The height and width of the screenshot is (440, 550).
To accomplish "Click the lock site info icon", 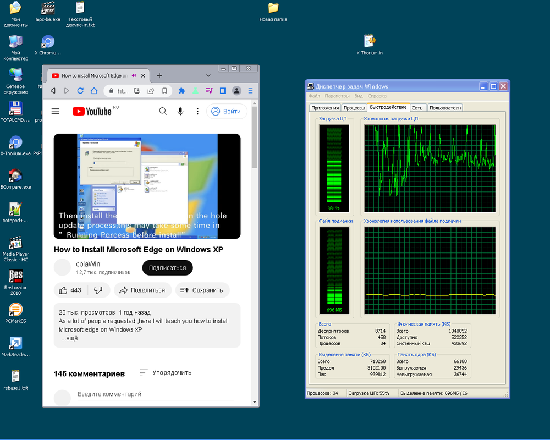I will 111,91.
